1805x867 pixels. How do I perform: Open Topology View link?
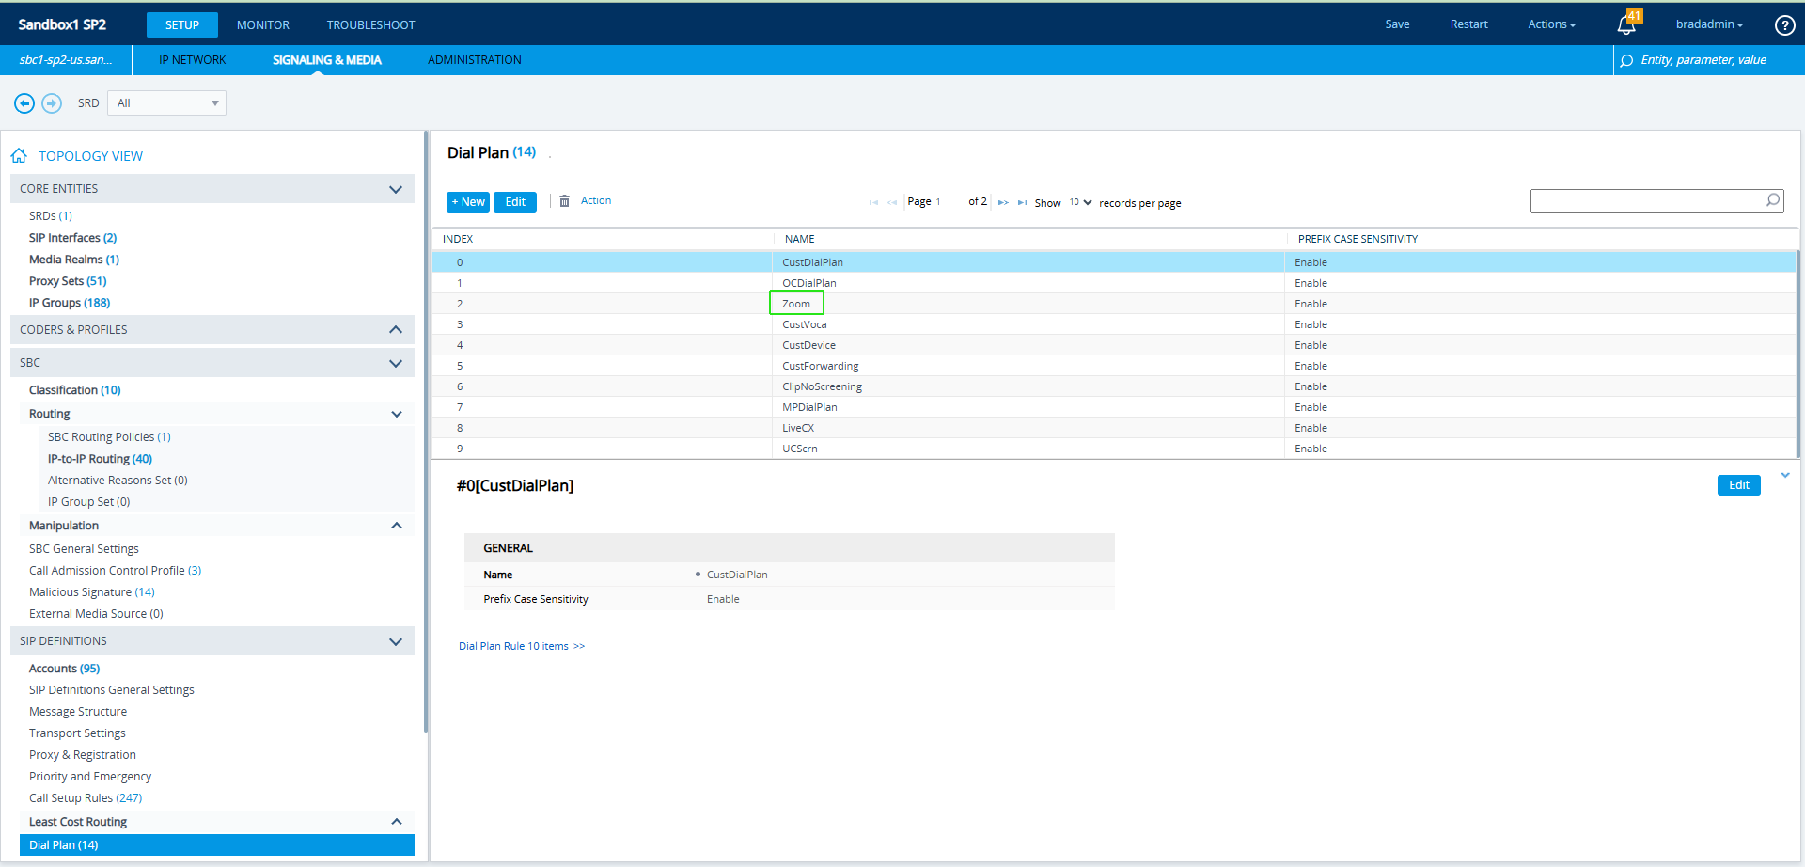coord(90,156)
